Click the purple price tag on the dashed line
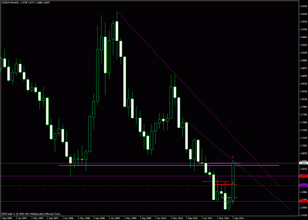The image size is (308, 220). [x=303, y=185]
